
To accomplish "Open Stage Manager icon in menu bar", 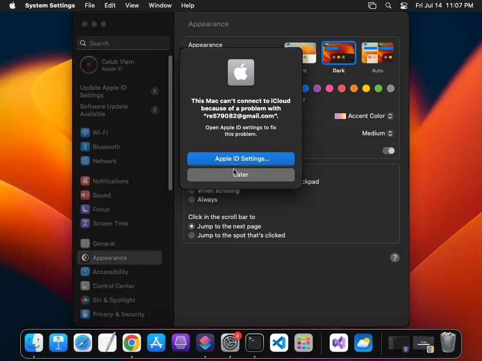I will (x=372, y=6).
